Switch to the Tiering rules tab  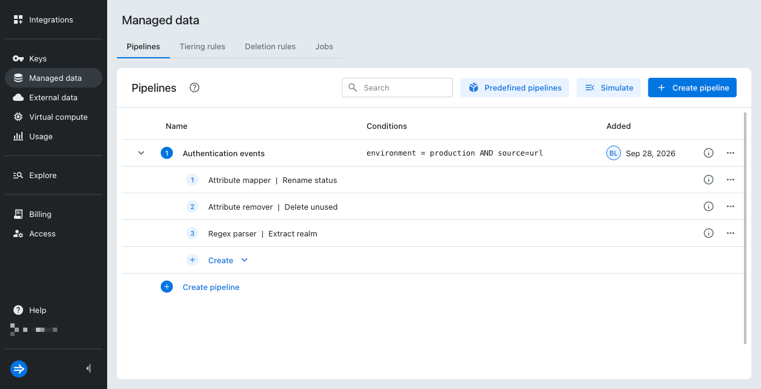tap(202, 47)
